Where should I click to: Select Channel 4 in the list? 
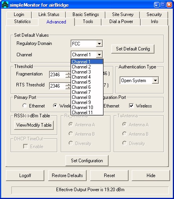[87, 77]
